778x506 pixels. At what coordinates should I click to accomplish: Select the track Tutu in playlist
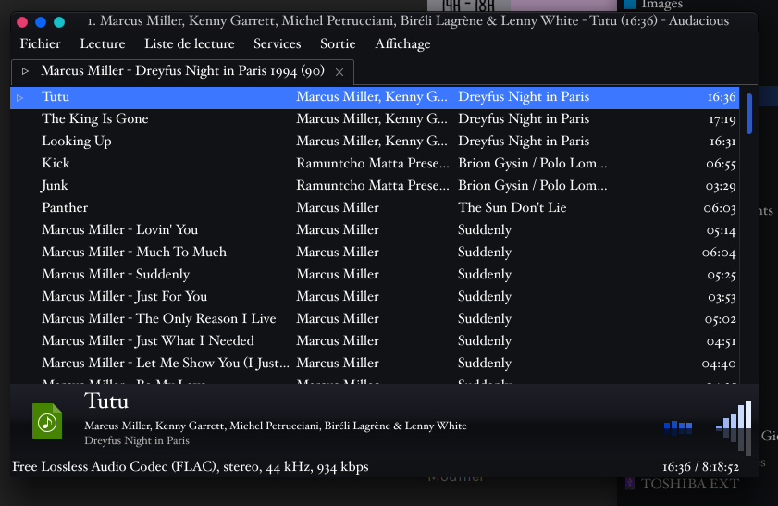[375, 97]
